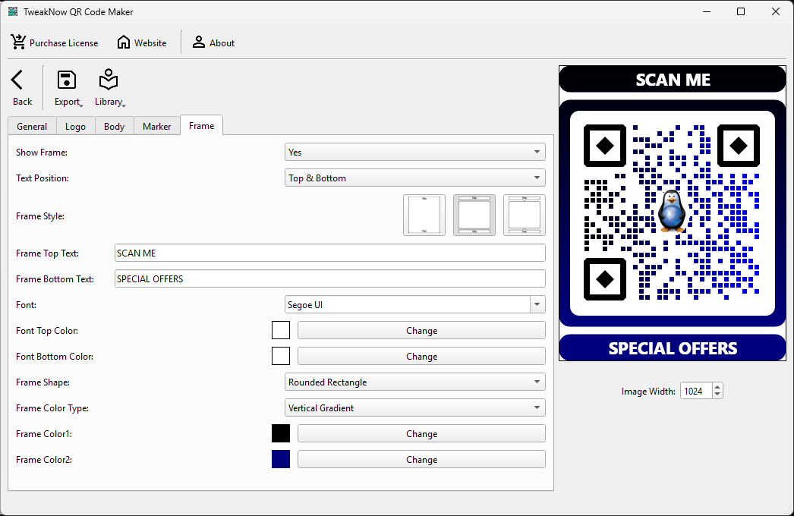
Task: Choose the third frame style thumbnail
Action: point(525,216)
